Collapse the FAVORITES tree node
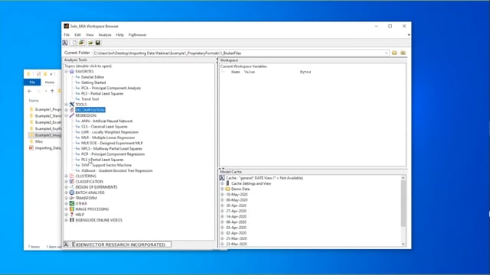The image size is (490, 275). pyautogui.click(x=67, y=71)
